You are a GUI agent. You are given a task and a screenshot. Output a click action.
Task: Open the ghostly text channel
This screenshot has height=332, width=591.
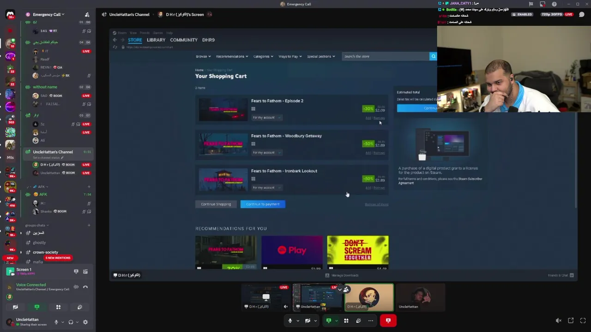[x=39, y=243]
